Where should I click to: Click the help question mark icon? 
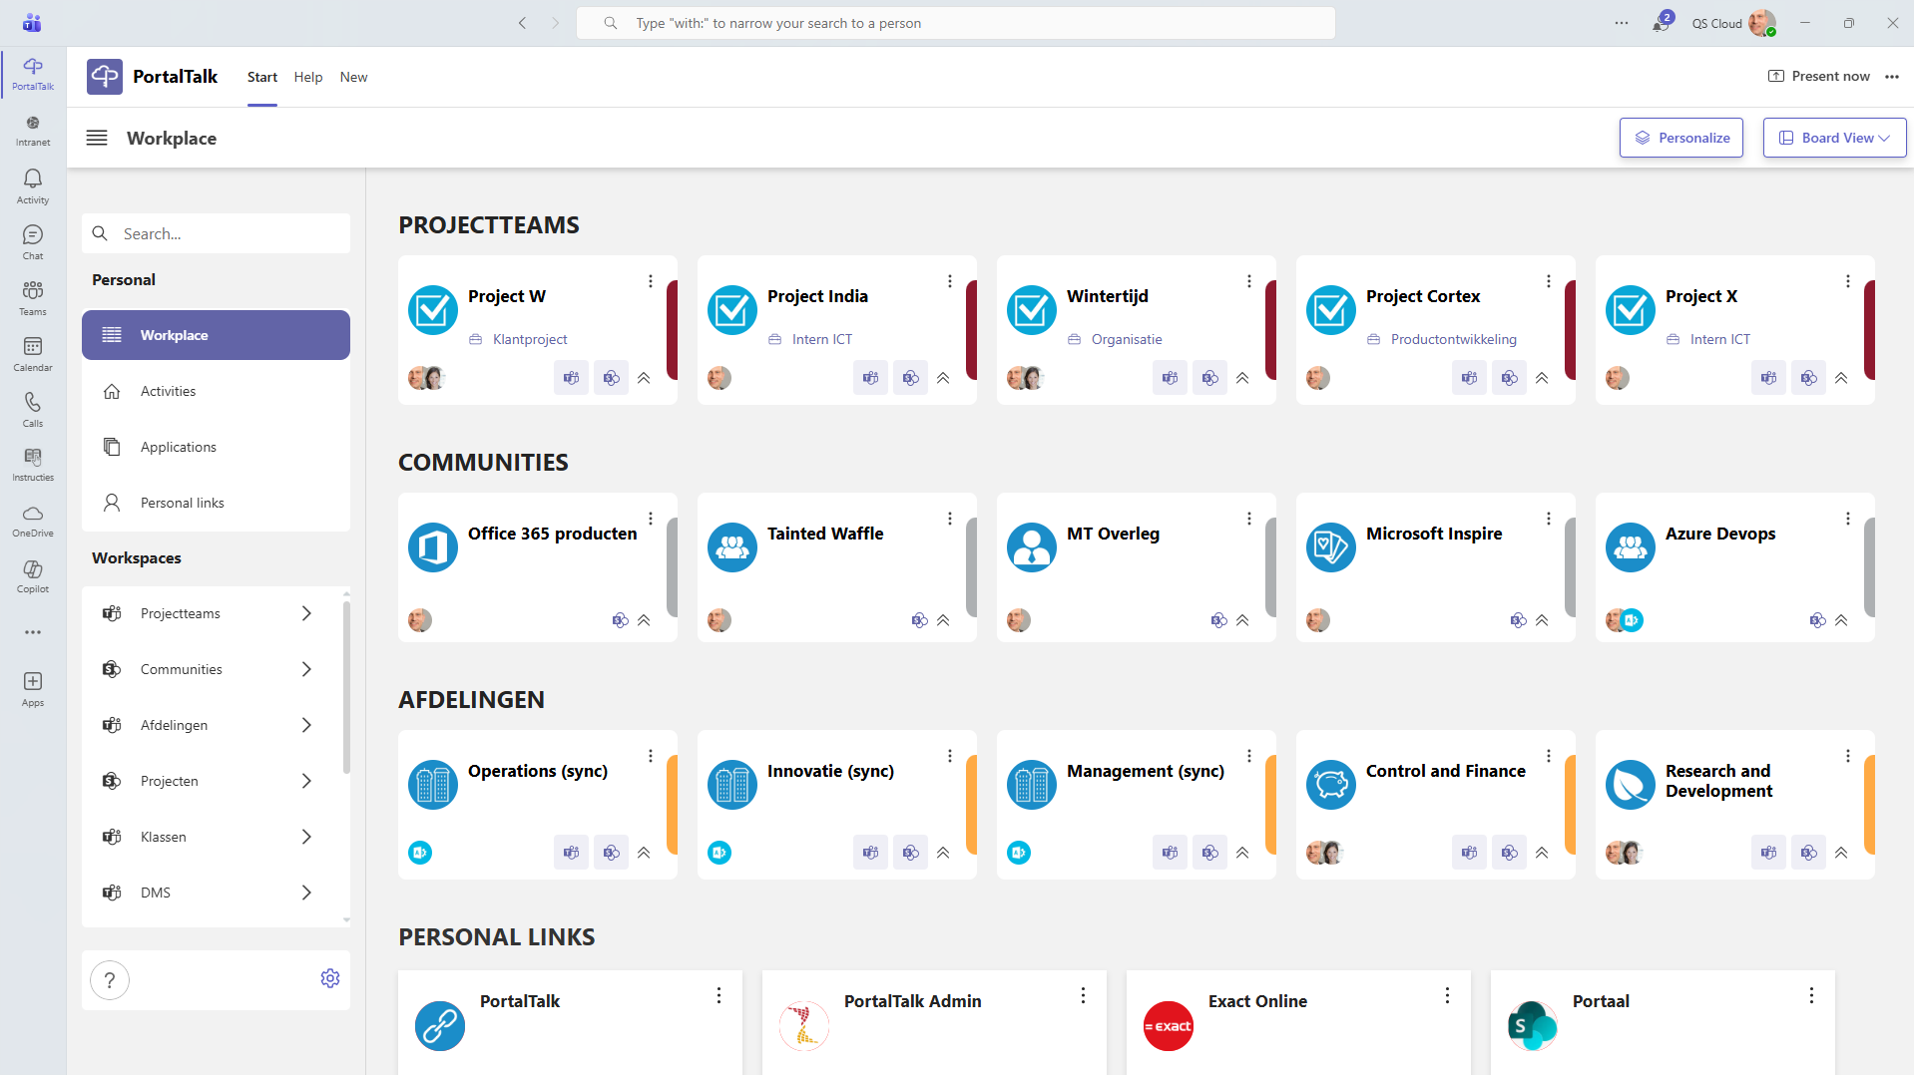click(x=110, y=980)
